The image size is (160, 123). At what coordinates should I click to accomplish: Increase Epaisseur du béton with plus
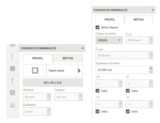(151, 68)
